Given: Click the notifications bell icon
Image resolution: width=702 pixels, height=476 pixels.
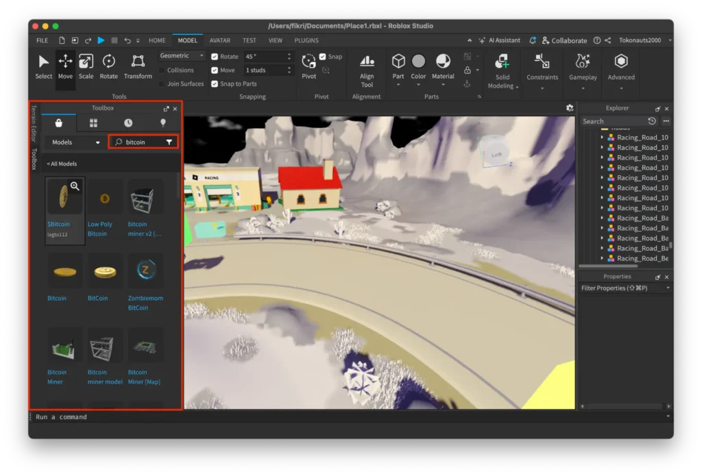Looking at the screenshot, I should point(533,40).
